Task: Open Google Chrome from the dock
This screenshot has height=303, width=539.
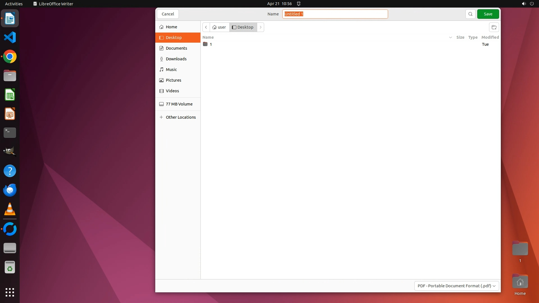Action: 10,57
